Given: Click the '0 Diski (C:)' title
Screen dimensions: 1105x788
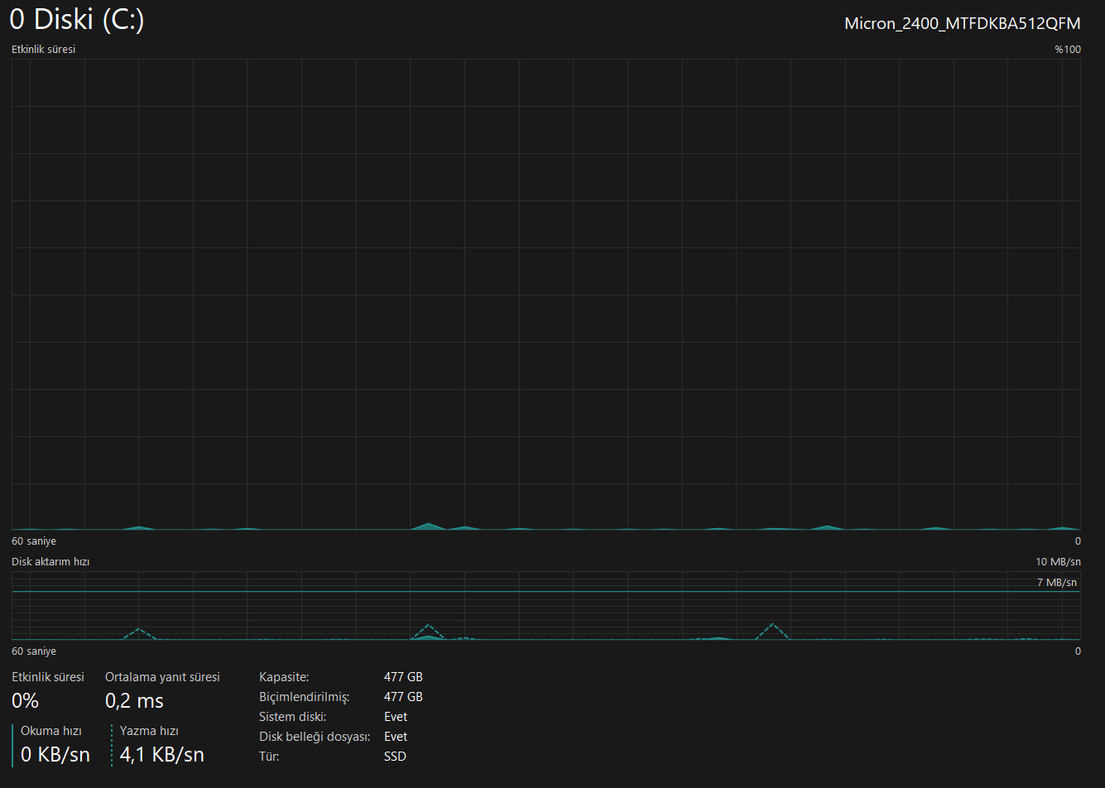Looking at the screenshot, I should [x=77, y=20].
